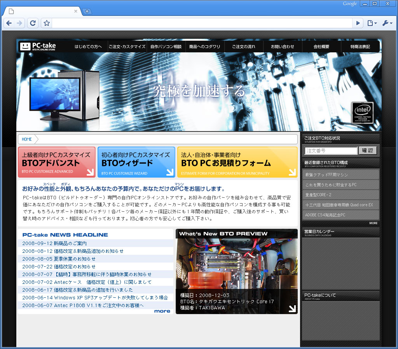Click the 確認 confirm button

[x=368, y=151]
